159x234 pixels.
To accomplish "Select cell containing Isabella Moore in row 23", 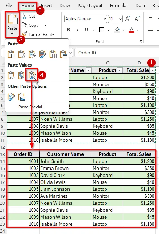I will pos(65,224).
